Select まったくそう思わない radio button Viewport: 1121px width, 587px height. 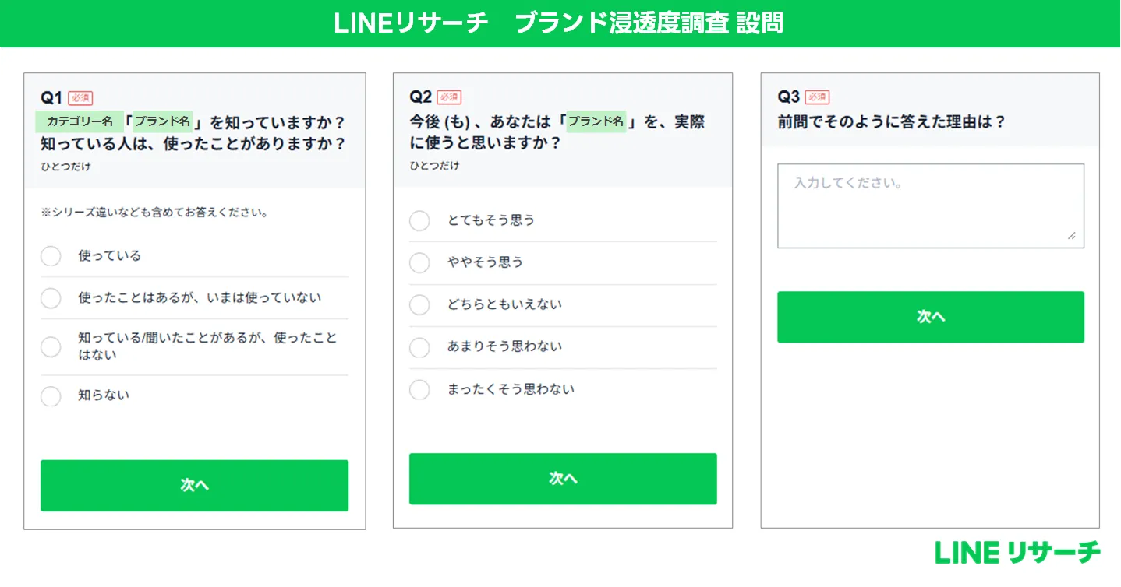coord(419,389)
